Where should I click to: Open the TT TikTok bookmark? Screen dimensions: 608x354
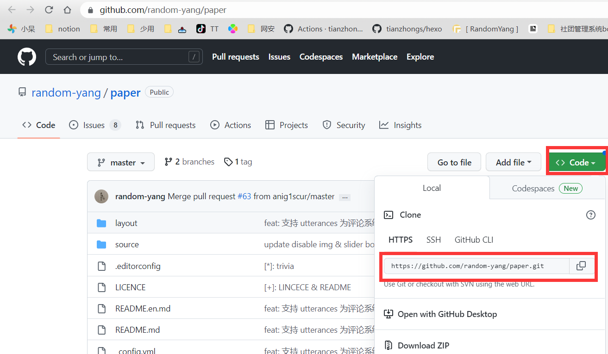pyautogui.click(x=207, y=29)
